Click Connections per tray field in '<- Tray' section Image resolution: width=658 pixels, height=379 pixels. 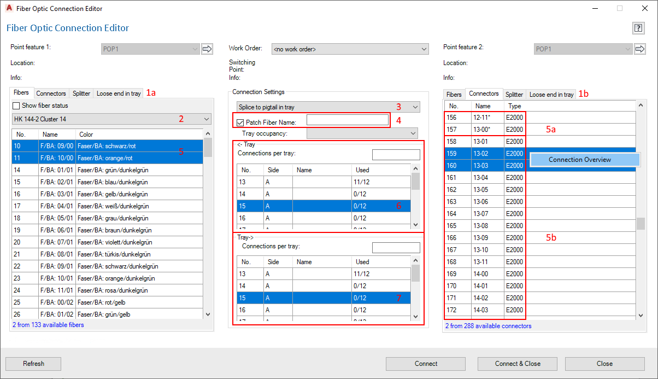click(396, 155)
